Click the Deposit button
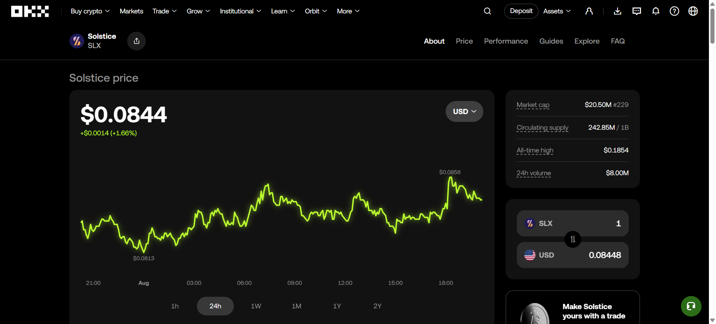The image size is (716, 324). 521,11
